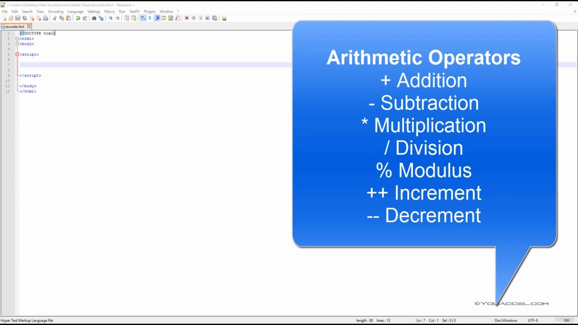The height and width of the screenshot is (325, 578).
Task: Click the Replace toolbar icon
Action: click(x=101, y=18)
